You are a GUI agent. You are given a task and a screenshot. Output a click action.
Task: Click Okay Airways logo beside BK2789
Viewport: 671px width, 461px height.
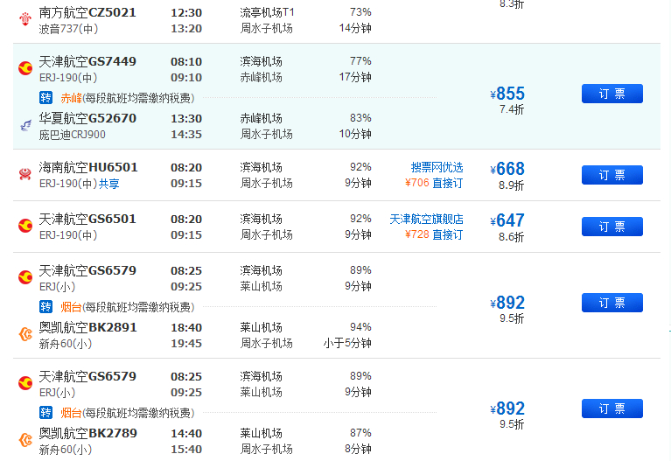tap(25, 440)
